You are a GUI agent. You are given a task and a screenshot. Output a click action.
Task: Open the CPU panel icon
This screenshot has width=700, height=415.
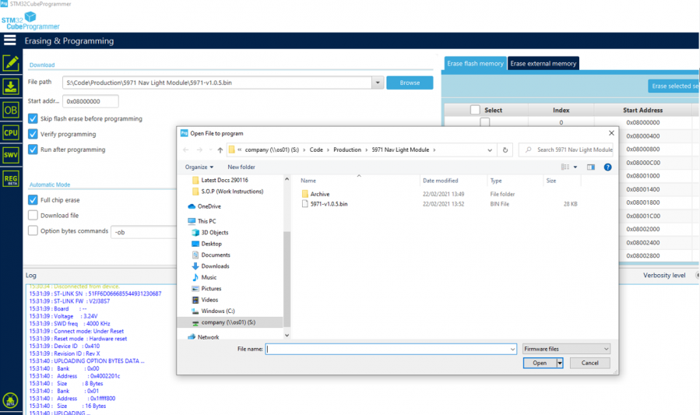click(x=11, y=132)
